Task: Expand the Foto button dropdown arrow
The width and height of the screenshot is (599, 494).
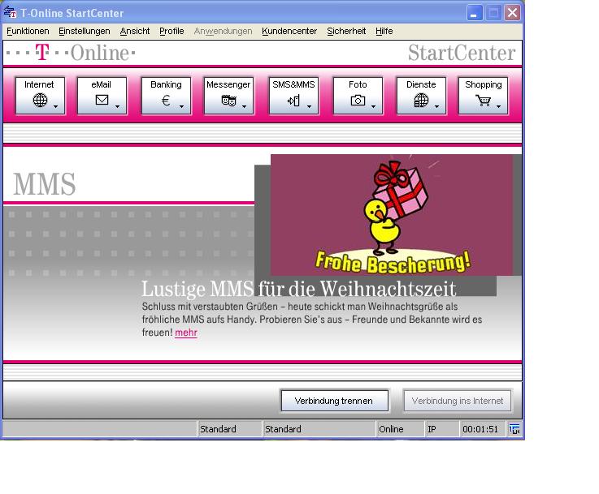Action: [374, 107]
